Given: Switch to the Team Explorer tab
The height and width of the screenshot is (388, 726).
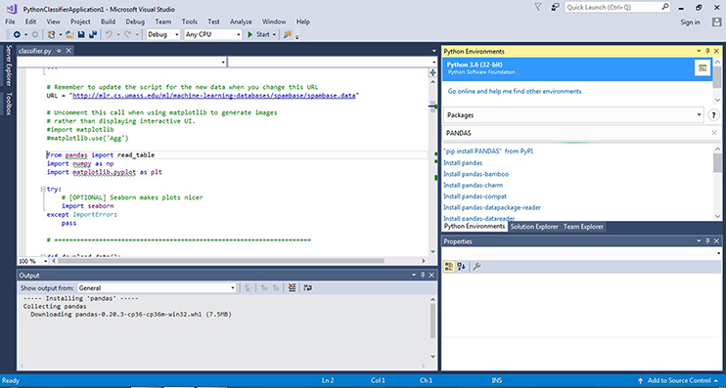Looking at the screenshot, I should click(583, 227).
